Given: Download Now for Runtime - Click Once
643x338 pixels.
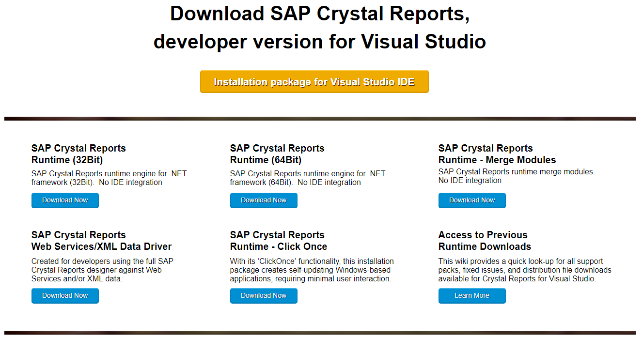Looking at the screenshot, I should (264, 296).
